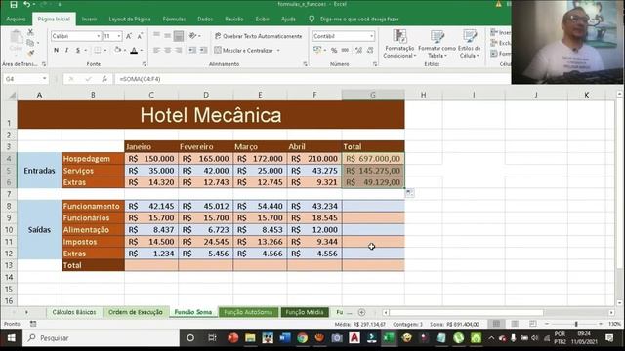Switch to the Dados tab
This screenshot has width=625, height=351.
205,19
